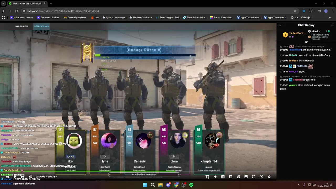Open 'The best ChatBot an...' bookmark
The height and width of the screenshot is (189, 336).
click(x=141, y=18)
